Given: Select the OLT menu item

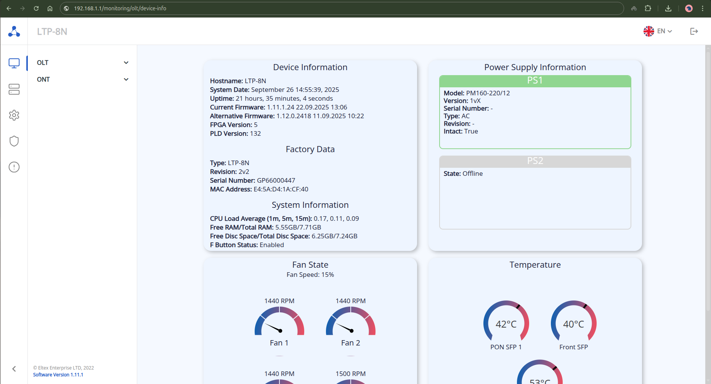Looking at the screenshot, I should pyautogui.click(x=43, y=63).
